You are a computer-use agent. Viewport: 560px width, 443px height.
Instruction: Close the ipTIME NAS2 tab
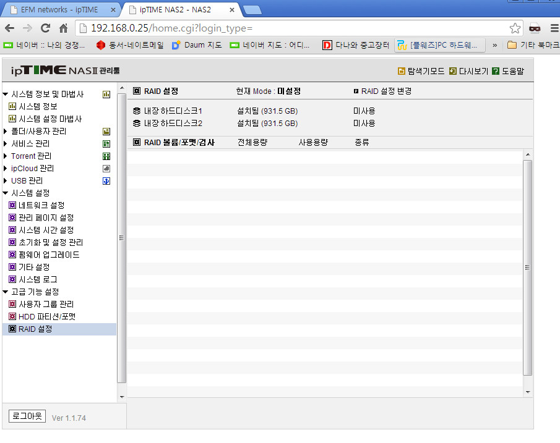[x=232, y=10]
